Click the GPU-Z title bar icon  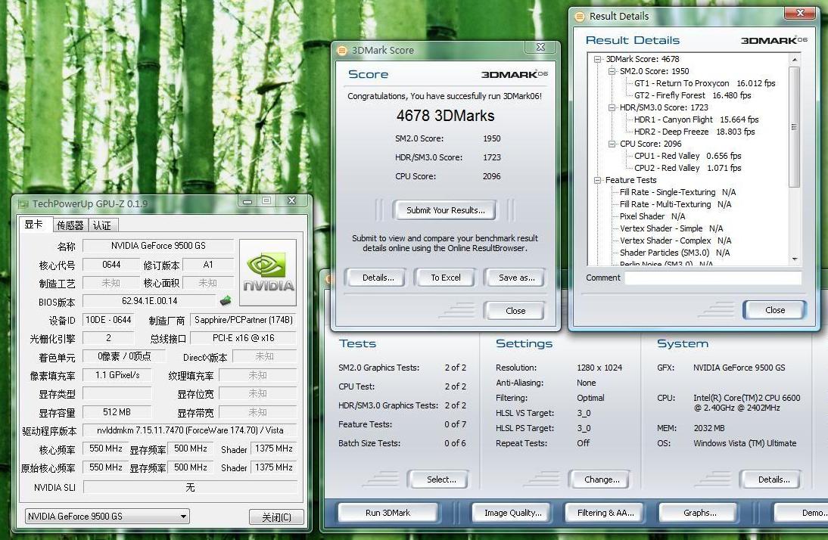click(22, 203)
